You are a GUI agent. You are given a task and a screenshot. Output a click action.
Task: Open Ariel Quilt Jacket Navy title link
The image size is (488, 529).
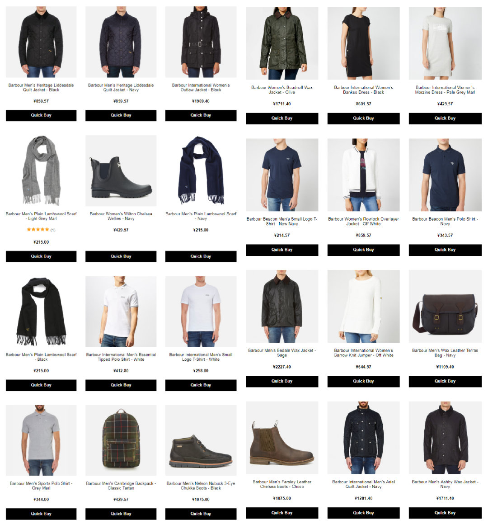(x=364, y=484)
